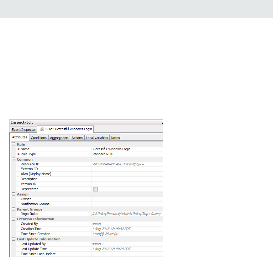Go to the Local Variables tab

click(x=97, y=138)
